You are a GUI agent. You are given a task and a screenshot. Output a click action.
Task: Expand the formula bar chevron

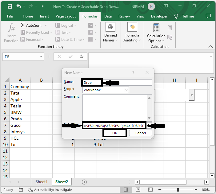coord(211,56)
